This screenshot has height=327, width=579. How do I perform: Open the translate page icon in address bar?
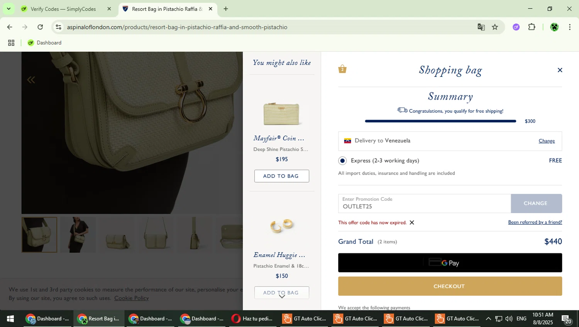tap(481, 27)
